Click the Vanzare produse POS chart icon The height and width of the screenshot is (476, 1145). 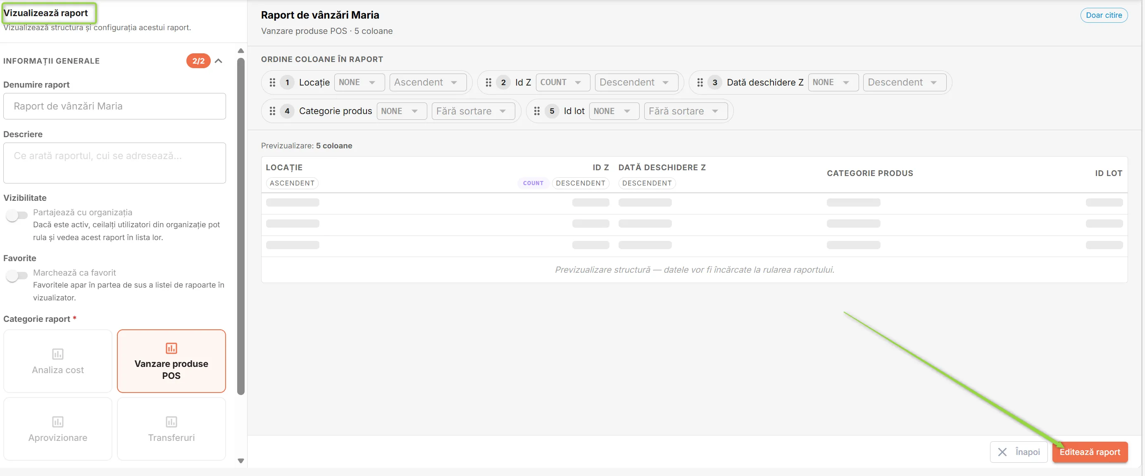pyautogui.click(x=171, y=348)
